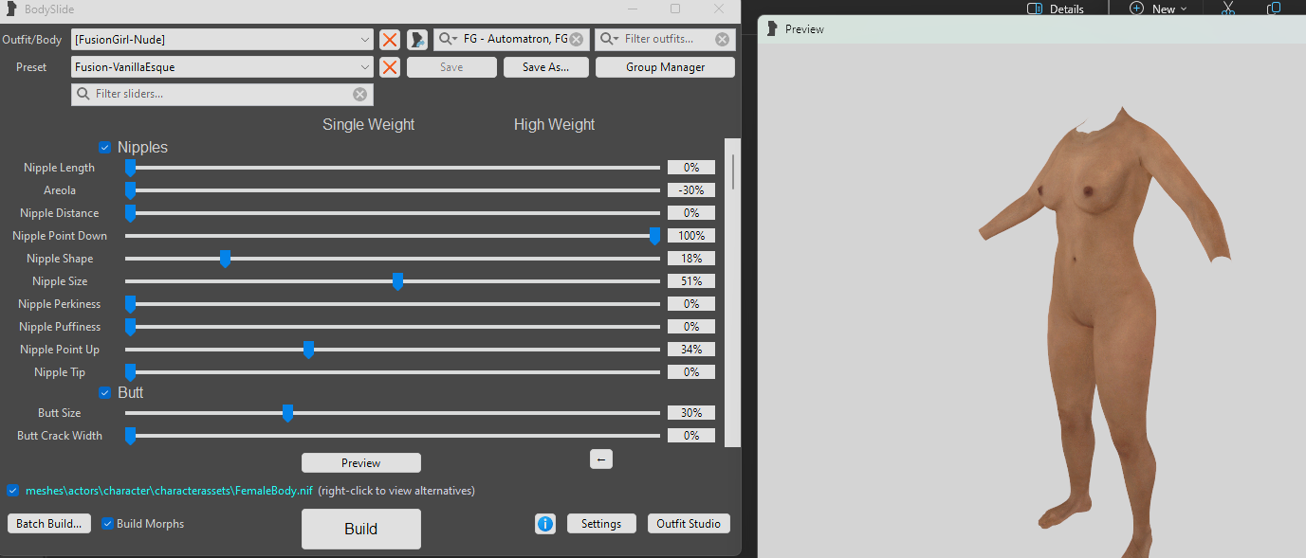Image resolution: width=1306 pixels, height=558 pixels.
Task: Click the Nipple Point Up 34% value box
Action: coord(691,350)
